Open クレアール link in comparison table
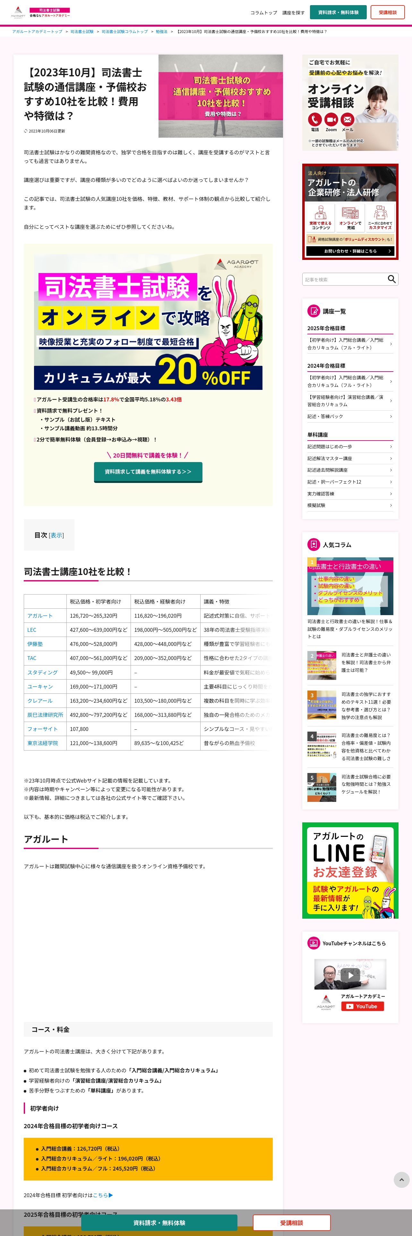The image size is (412, 1236). pos(40,700)
